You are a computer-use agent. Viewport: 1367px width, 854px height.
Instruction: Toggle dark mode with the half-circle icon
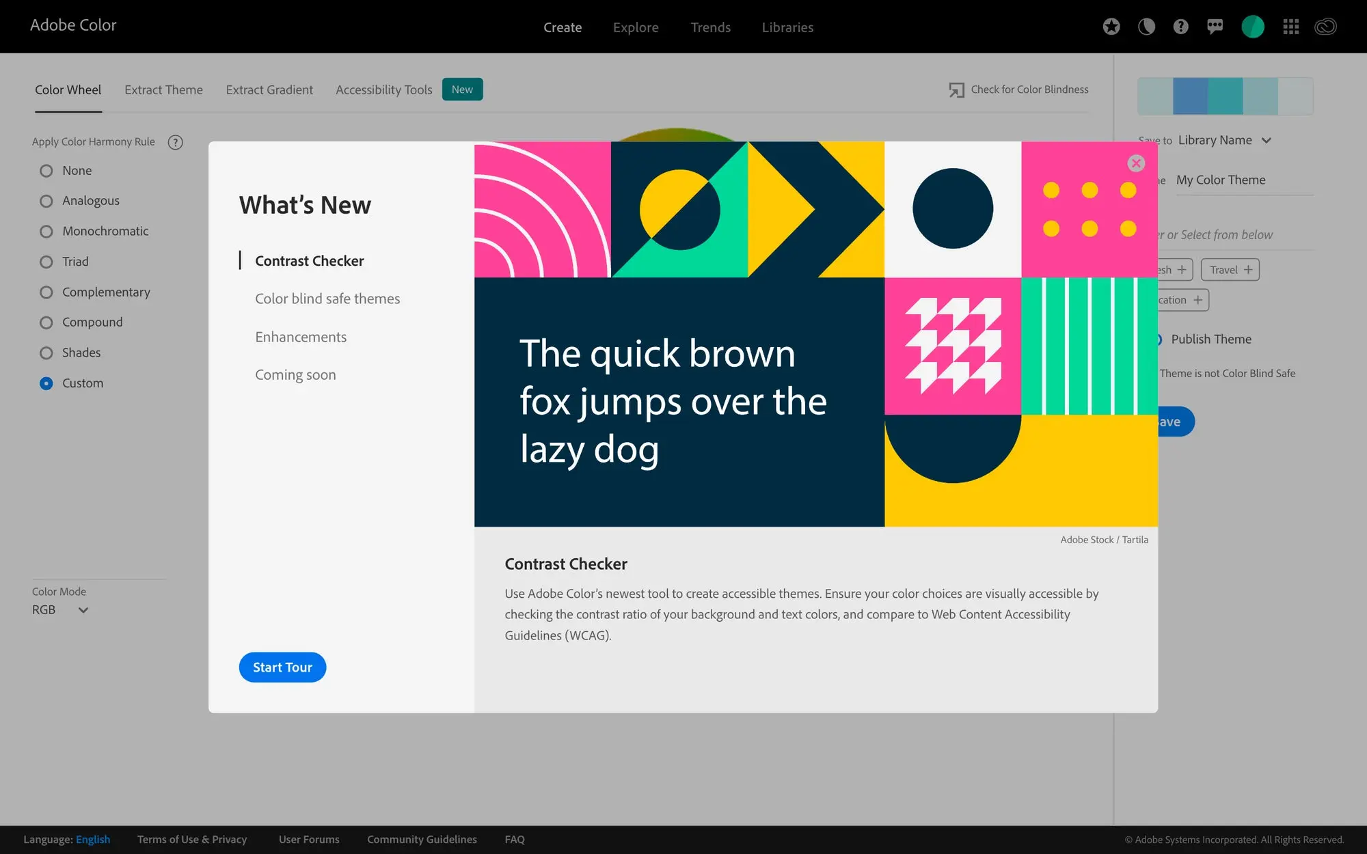[x=1146, y=27]
